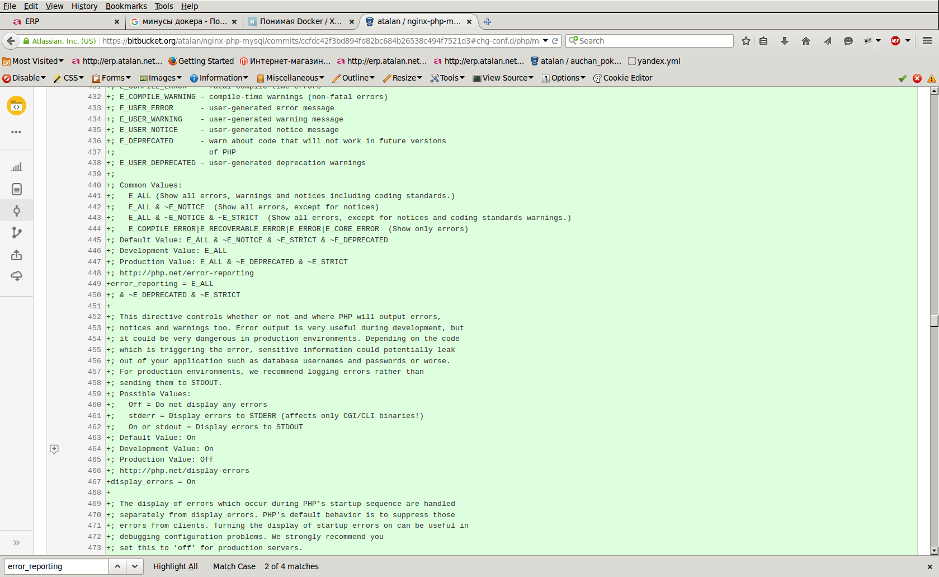
Task: Open a new browser tab
Action: coord(488,22)
